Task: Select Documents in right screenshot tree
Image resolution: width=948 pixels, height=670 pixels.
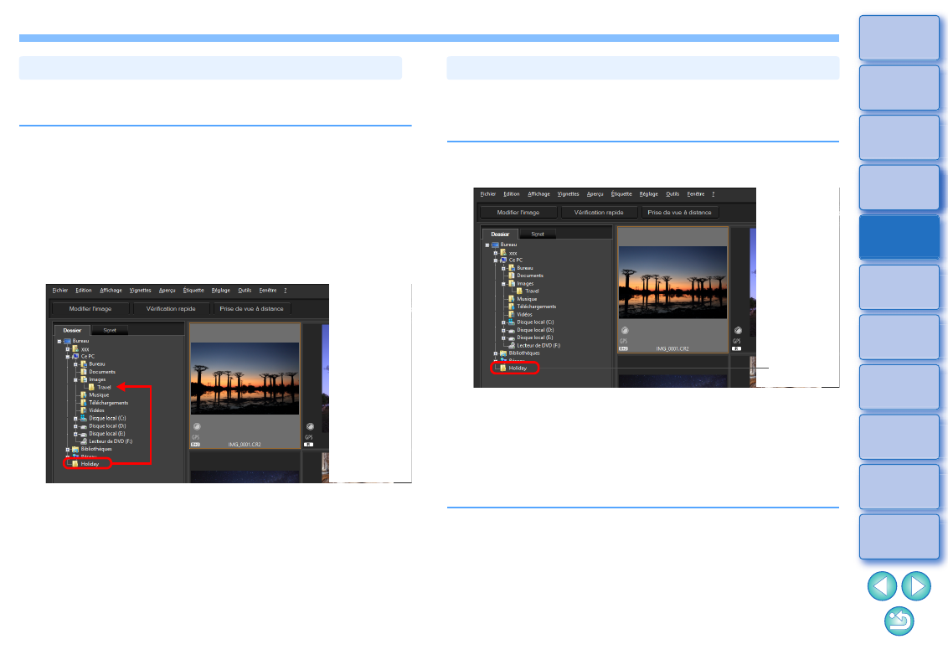Action: 525,276
